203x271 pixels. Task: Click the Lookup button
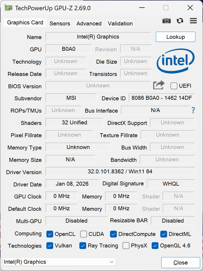175,37
